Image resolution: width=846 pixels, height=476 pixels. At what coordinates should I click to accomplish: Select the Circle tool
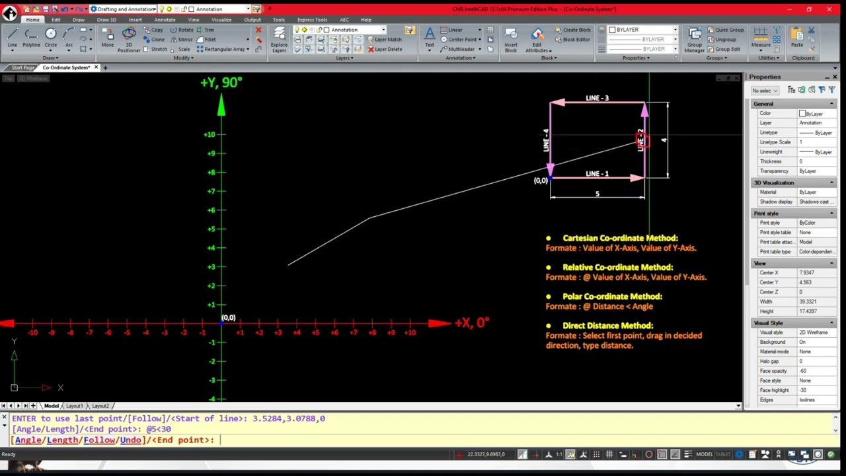pos(51,38)
